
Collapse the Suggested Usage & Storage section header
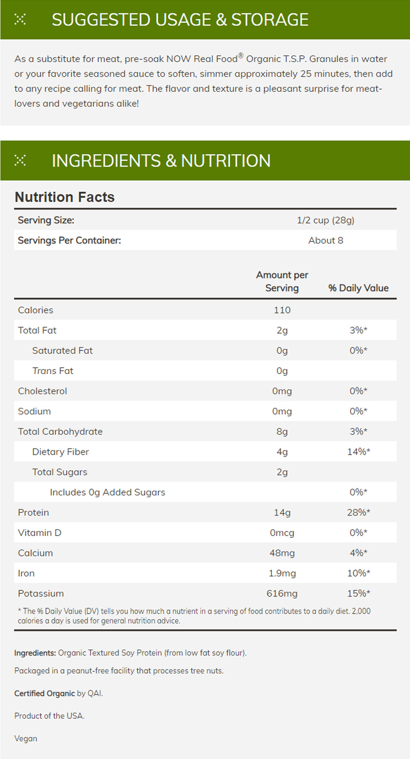tap(180, 20)
